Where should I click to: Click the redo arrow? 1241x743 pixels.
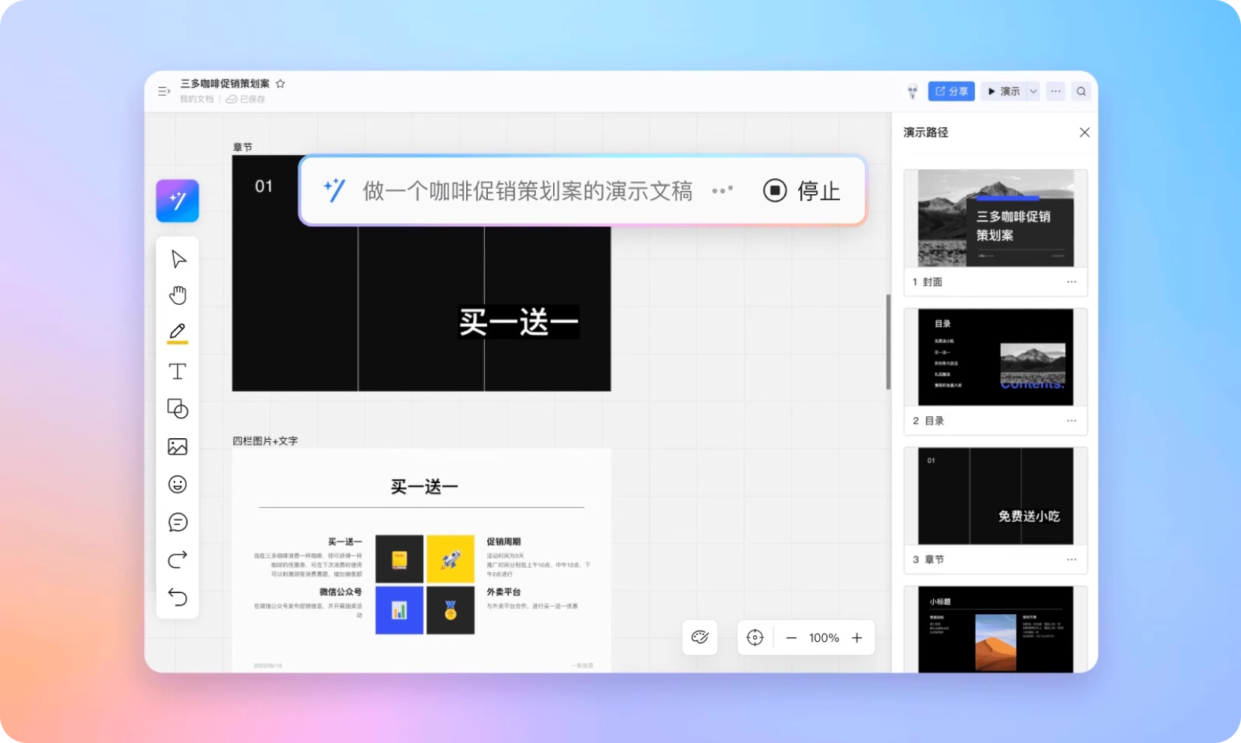(x=178, y=559)
